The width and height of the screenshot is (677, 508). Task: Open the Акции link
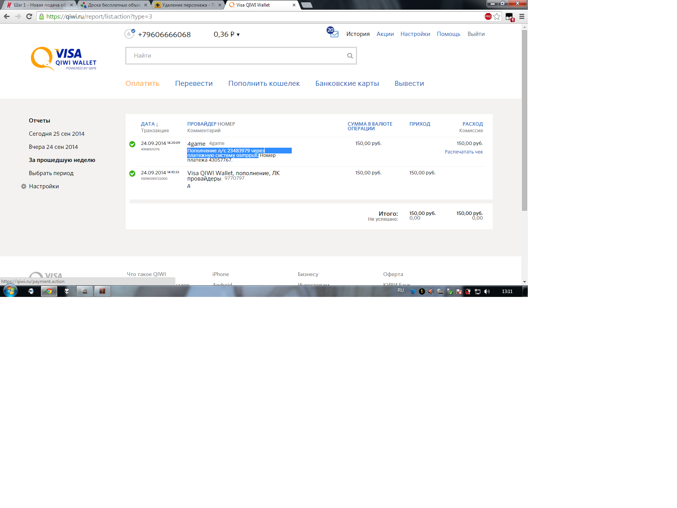coord(385,34)
